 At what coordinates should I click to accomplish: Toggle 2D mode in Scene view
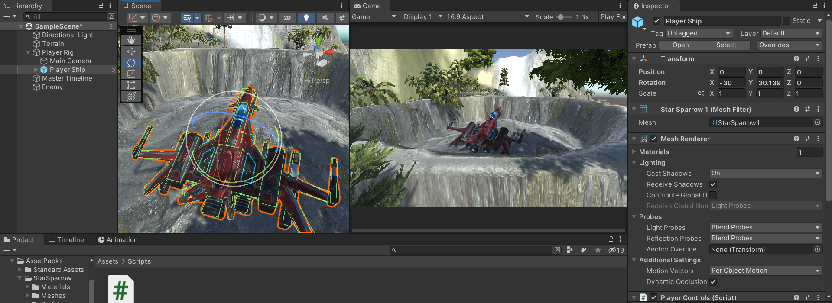tap(287, 18)
